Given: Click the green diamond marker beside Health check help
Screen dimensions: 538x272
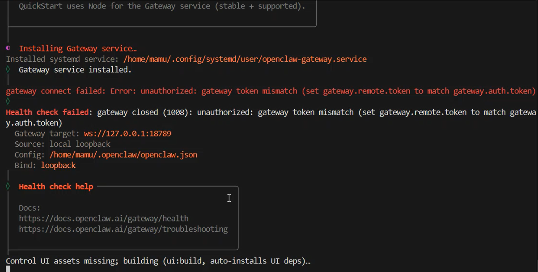Looking at the screenshot, I should (x=8, y=187).
